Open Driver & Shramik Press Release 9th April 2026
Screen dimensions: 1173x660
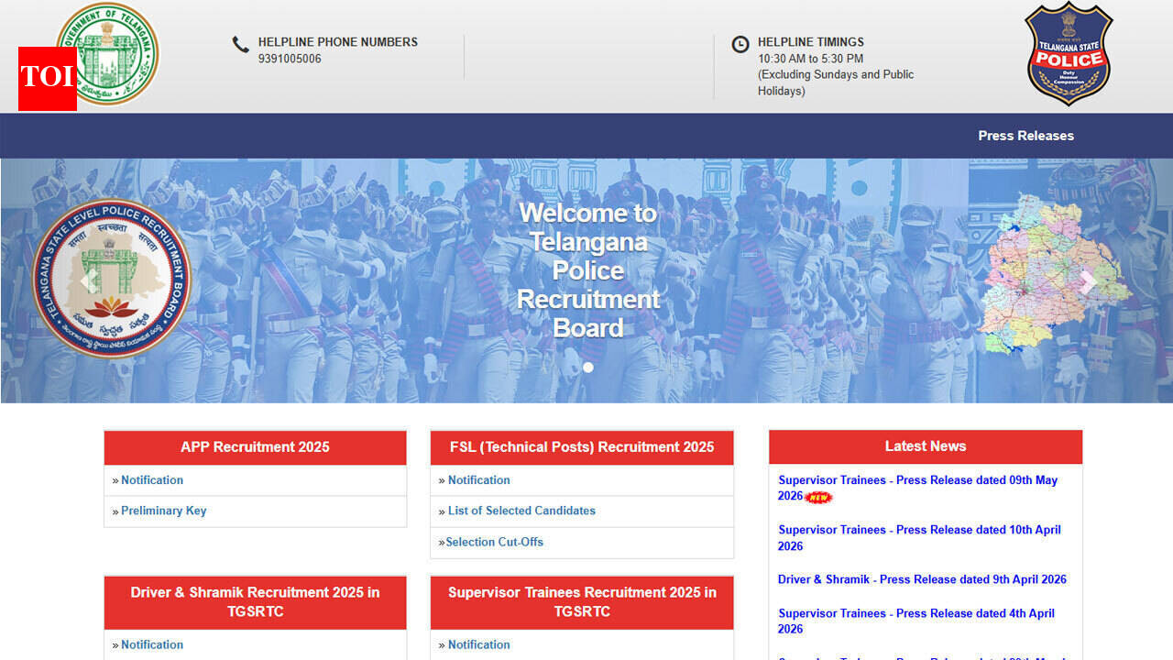coord(922,579)
